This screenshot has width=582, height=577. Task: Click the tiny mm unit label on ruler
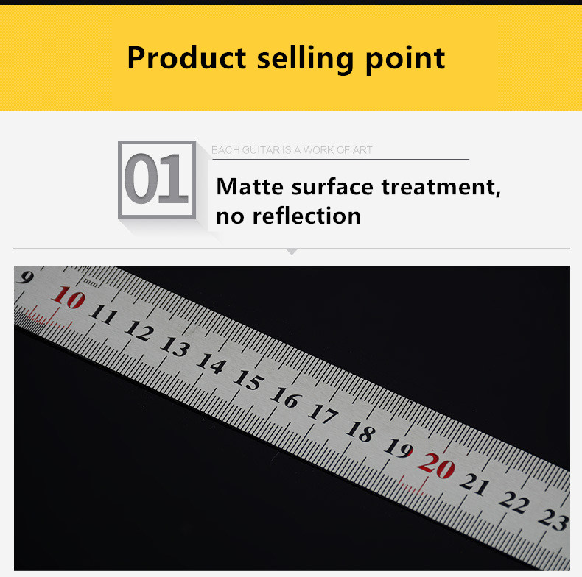pos(91,283)
